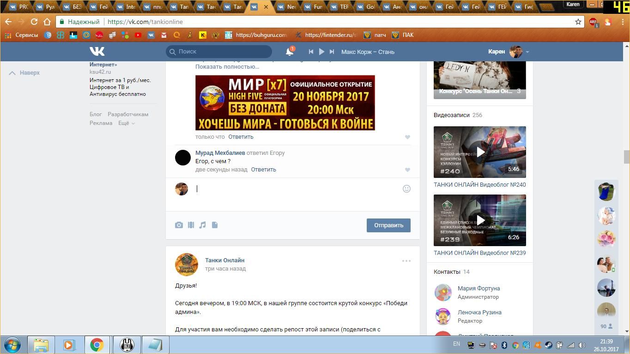Open the Видеозаписи section heading
Image resolution: width=630 pixels, height=354 pixels.
[451, 115]
